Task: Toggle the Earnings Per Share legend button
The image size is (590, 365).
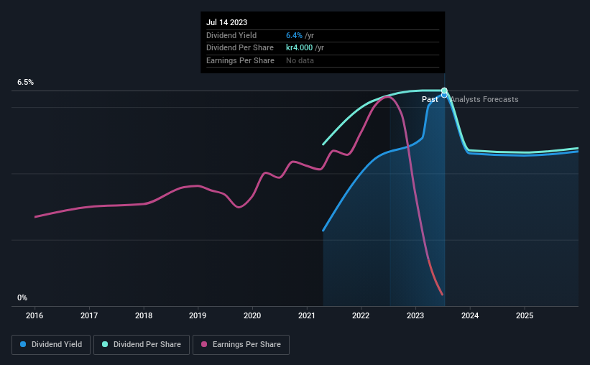Action: tap(241, 345)
